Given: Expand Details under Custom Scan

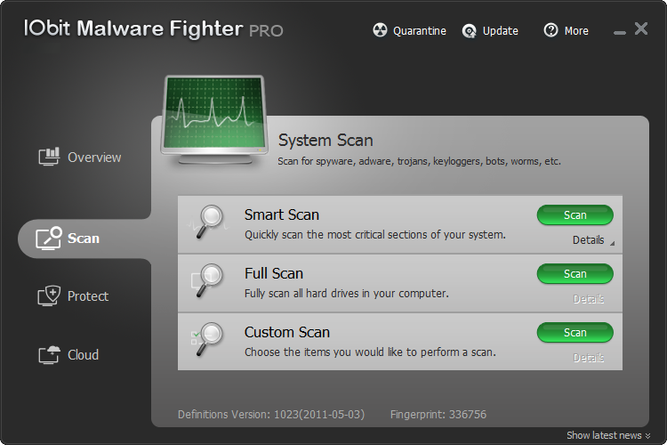Looking at the screenshot, I should click(589, 358).
